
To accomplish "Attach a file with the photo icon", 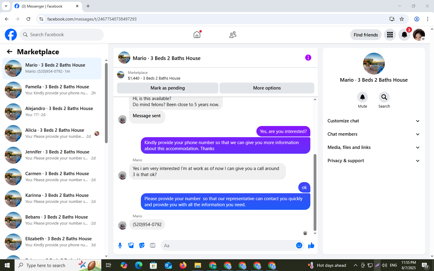I will 131,245.
